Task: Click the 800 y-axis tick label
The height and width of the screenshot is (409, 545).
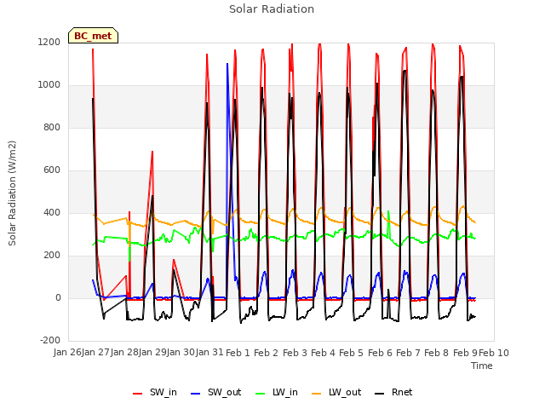Action: coord(52,128)
